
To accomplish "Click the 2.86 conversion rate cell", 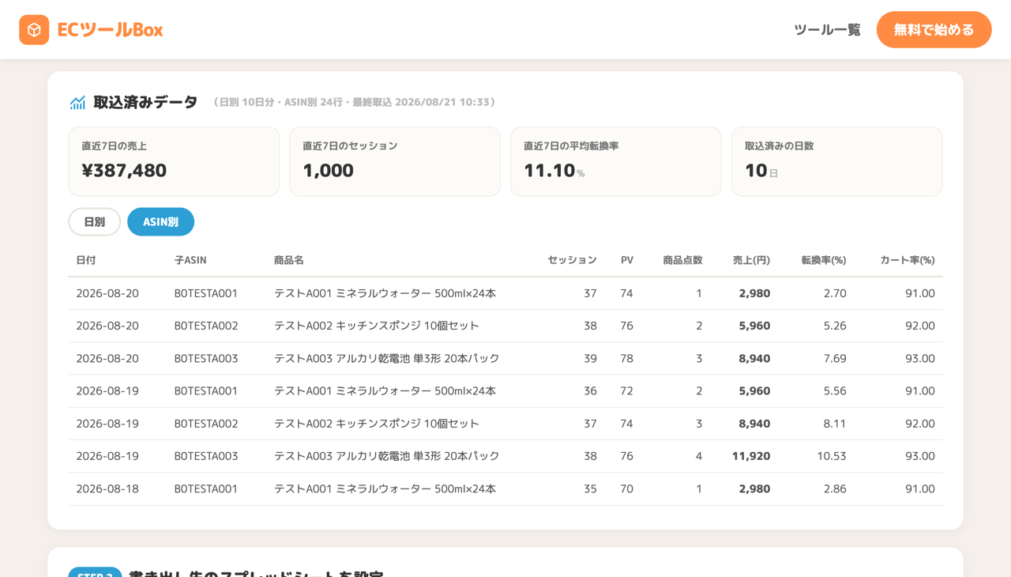I will tap(835, 488).
